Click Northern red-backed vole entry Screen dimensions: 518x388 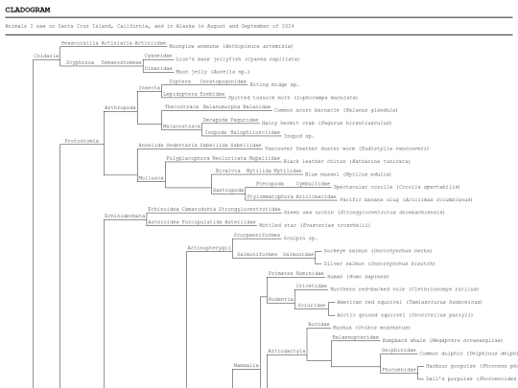pos(405,289)
